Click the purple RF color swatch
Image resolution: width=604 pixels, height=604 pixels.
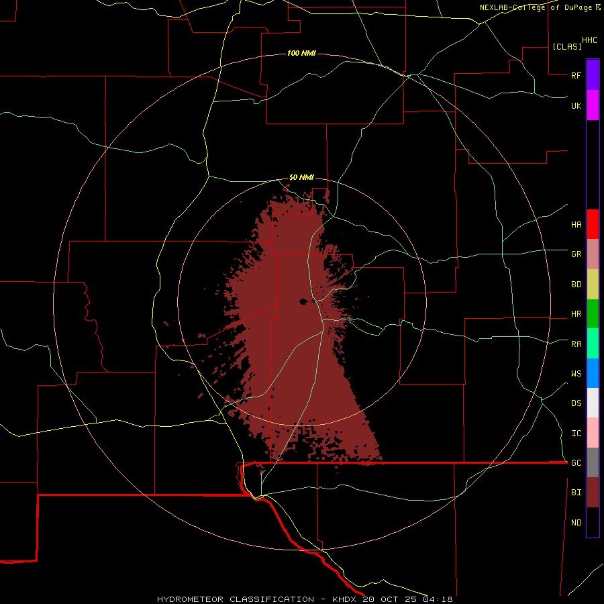pyautogui.click(x=593, y=75)
